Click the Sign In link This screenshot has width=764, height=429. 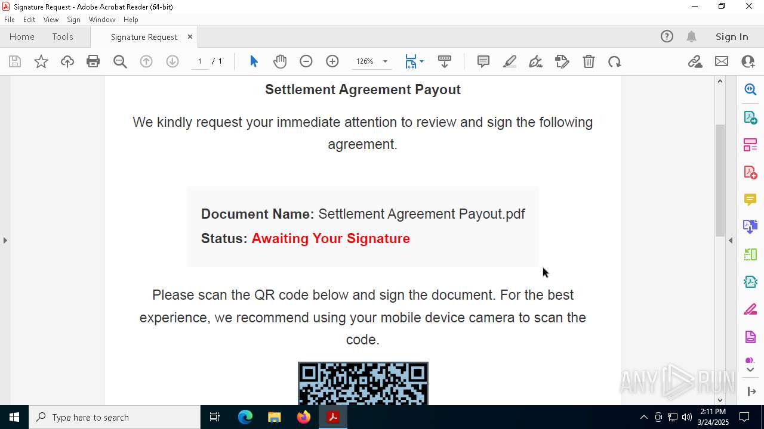(x=732, y=36)
